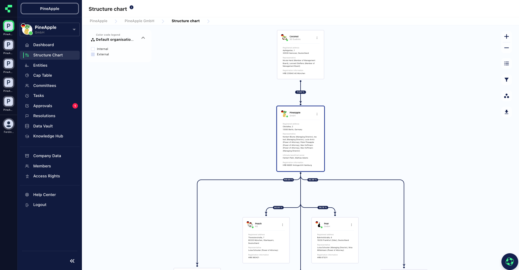Open the Knowledge Hub
Image resolution: width=519 pixels, height=270 pixels.
48,136
